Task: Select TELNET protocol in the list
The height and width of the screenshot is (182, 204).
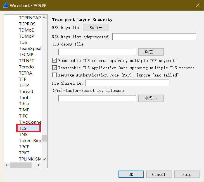Action: (x=27, y=61)
